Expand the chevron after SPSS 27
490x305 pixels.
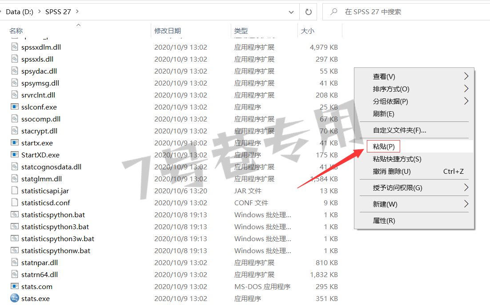[x=77, y=12]
